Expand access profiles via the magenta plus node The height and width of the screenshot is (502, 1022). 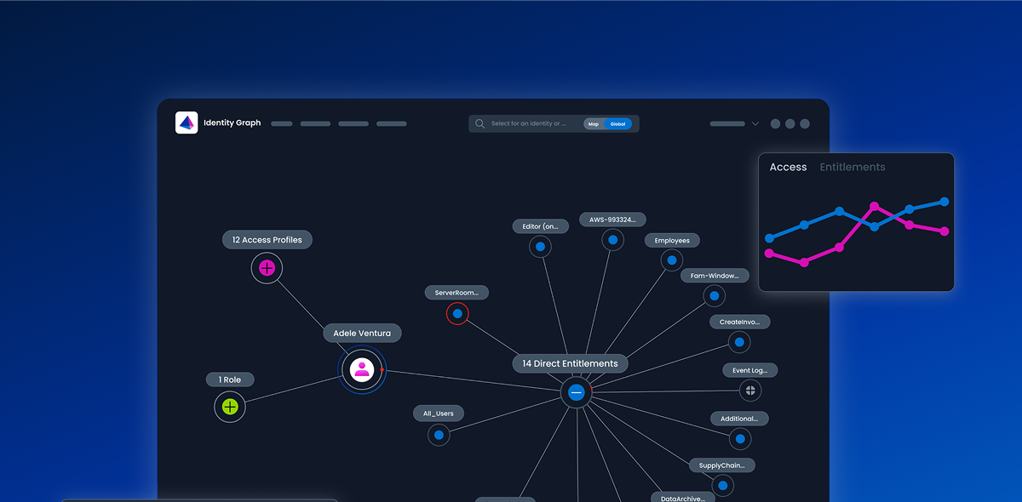click(267, 267)
